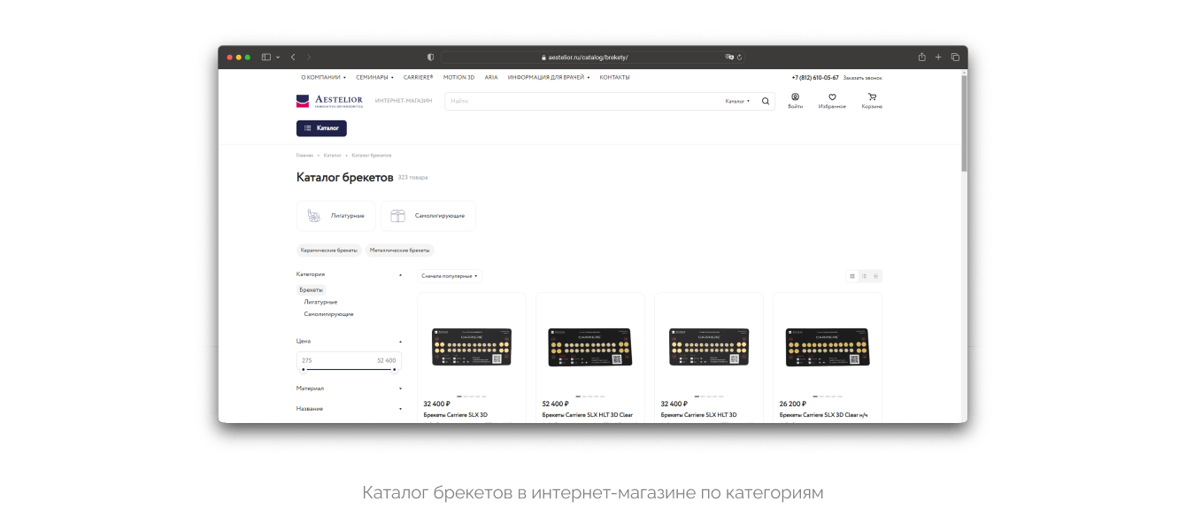The width and height of the screenshot is (1186, 531).
Task: Open the dark Каталог button
Action: [x=321, y=128]
